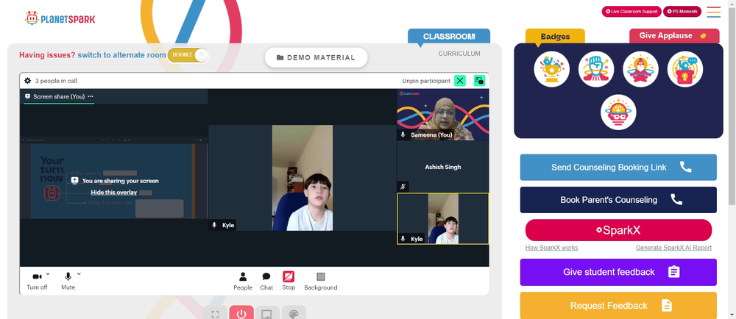The height and width of the screenshot is (319, 736).
Task: Click the 3 people in call text
Action: click(56, 81)
